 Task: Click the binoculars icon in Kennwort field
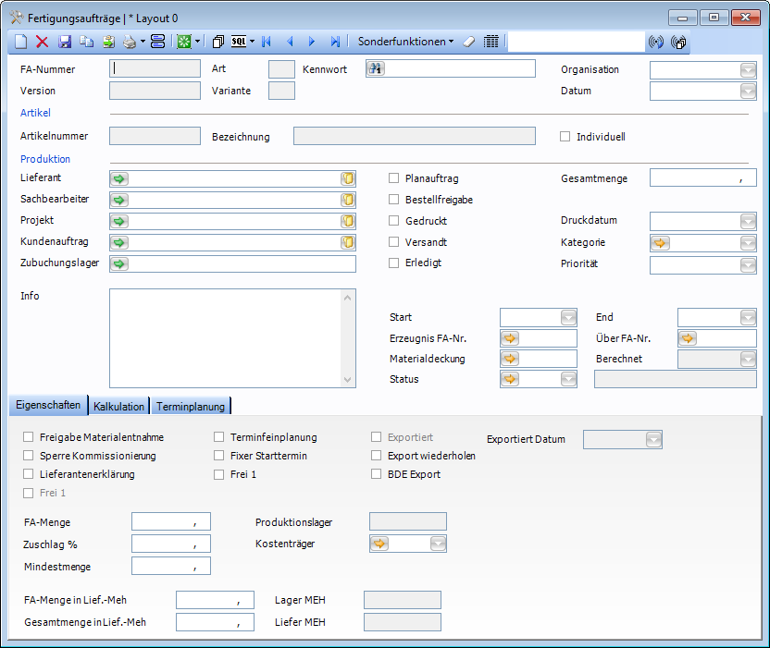(376, 68)
